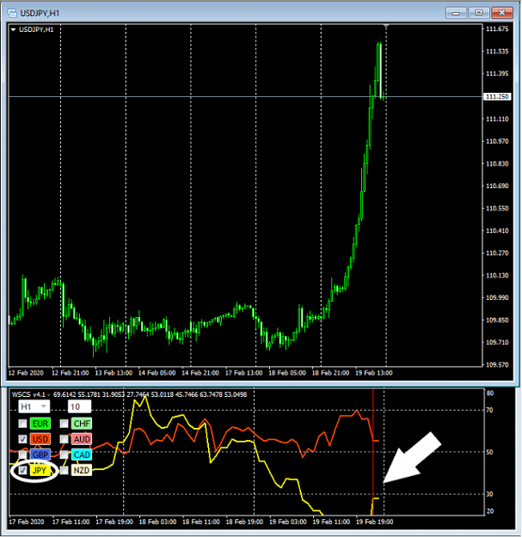
Task: Click the yellow JPY color label
Action: coord(40,470)
